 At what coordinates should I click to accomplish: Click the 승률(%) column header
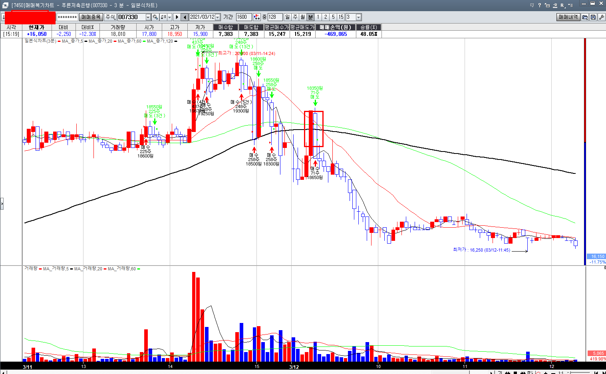click(x=369, y=27)
